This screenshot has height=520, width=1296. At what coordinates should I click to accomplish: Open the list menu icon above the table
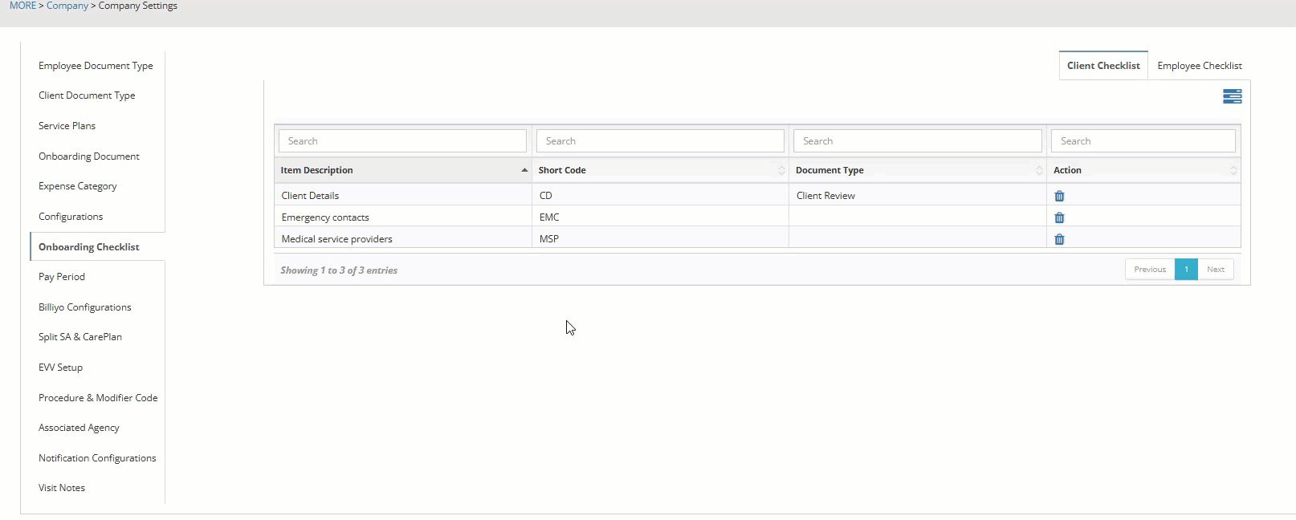(x=1232, y=96)
